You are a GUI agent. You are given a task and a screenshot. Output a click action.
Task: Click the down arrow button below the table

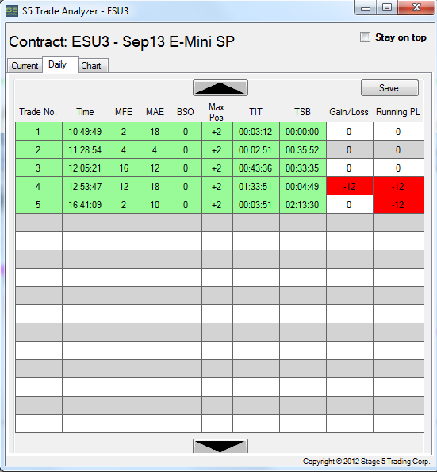coord(220,446)
